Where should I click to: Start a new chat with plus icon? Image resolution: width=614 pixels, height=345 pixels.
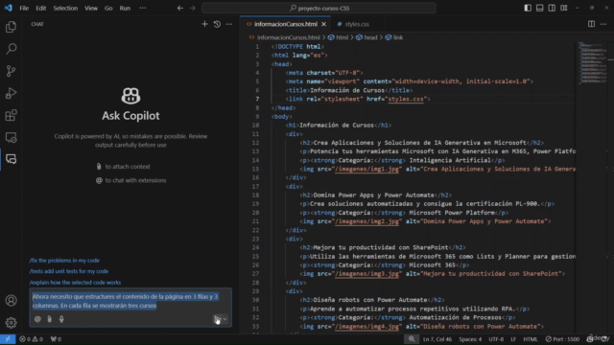pos(204,24)
